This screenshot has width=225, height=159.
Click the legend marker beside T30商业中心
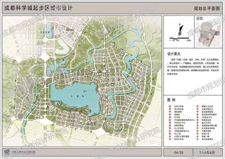tap(198, 117)
